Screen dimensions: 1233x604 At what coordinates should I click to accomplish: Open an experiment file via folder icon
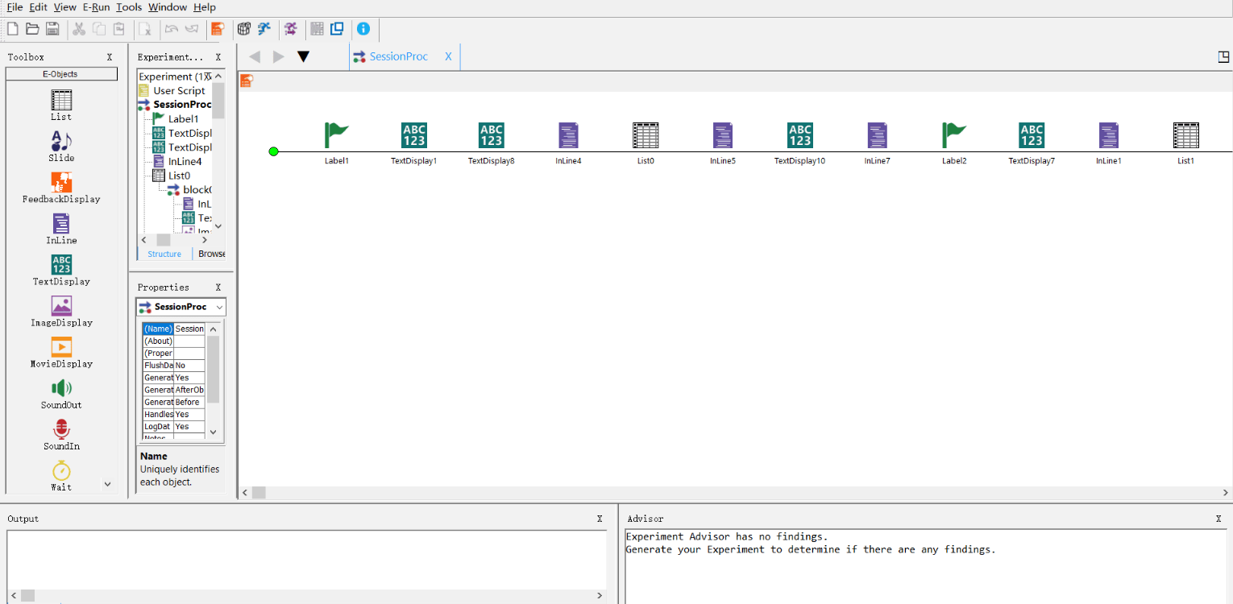pyautogui.click(x=32, y=29)
